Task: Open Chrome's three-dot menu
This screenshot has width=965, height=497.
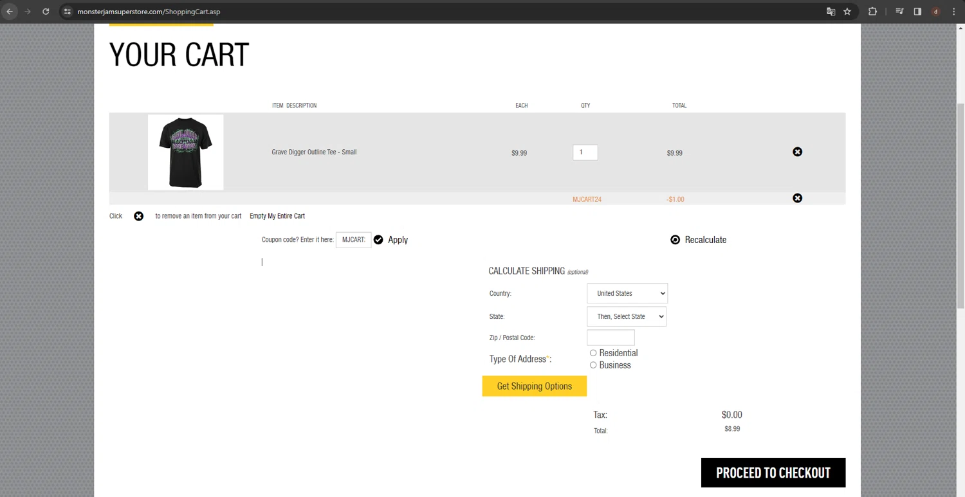Action: (953, 12)
